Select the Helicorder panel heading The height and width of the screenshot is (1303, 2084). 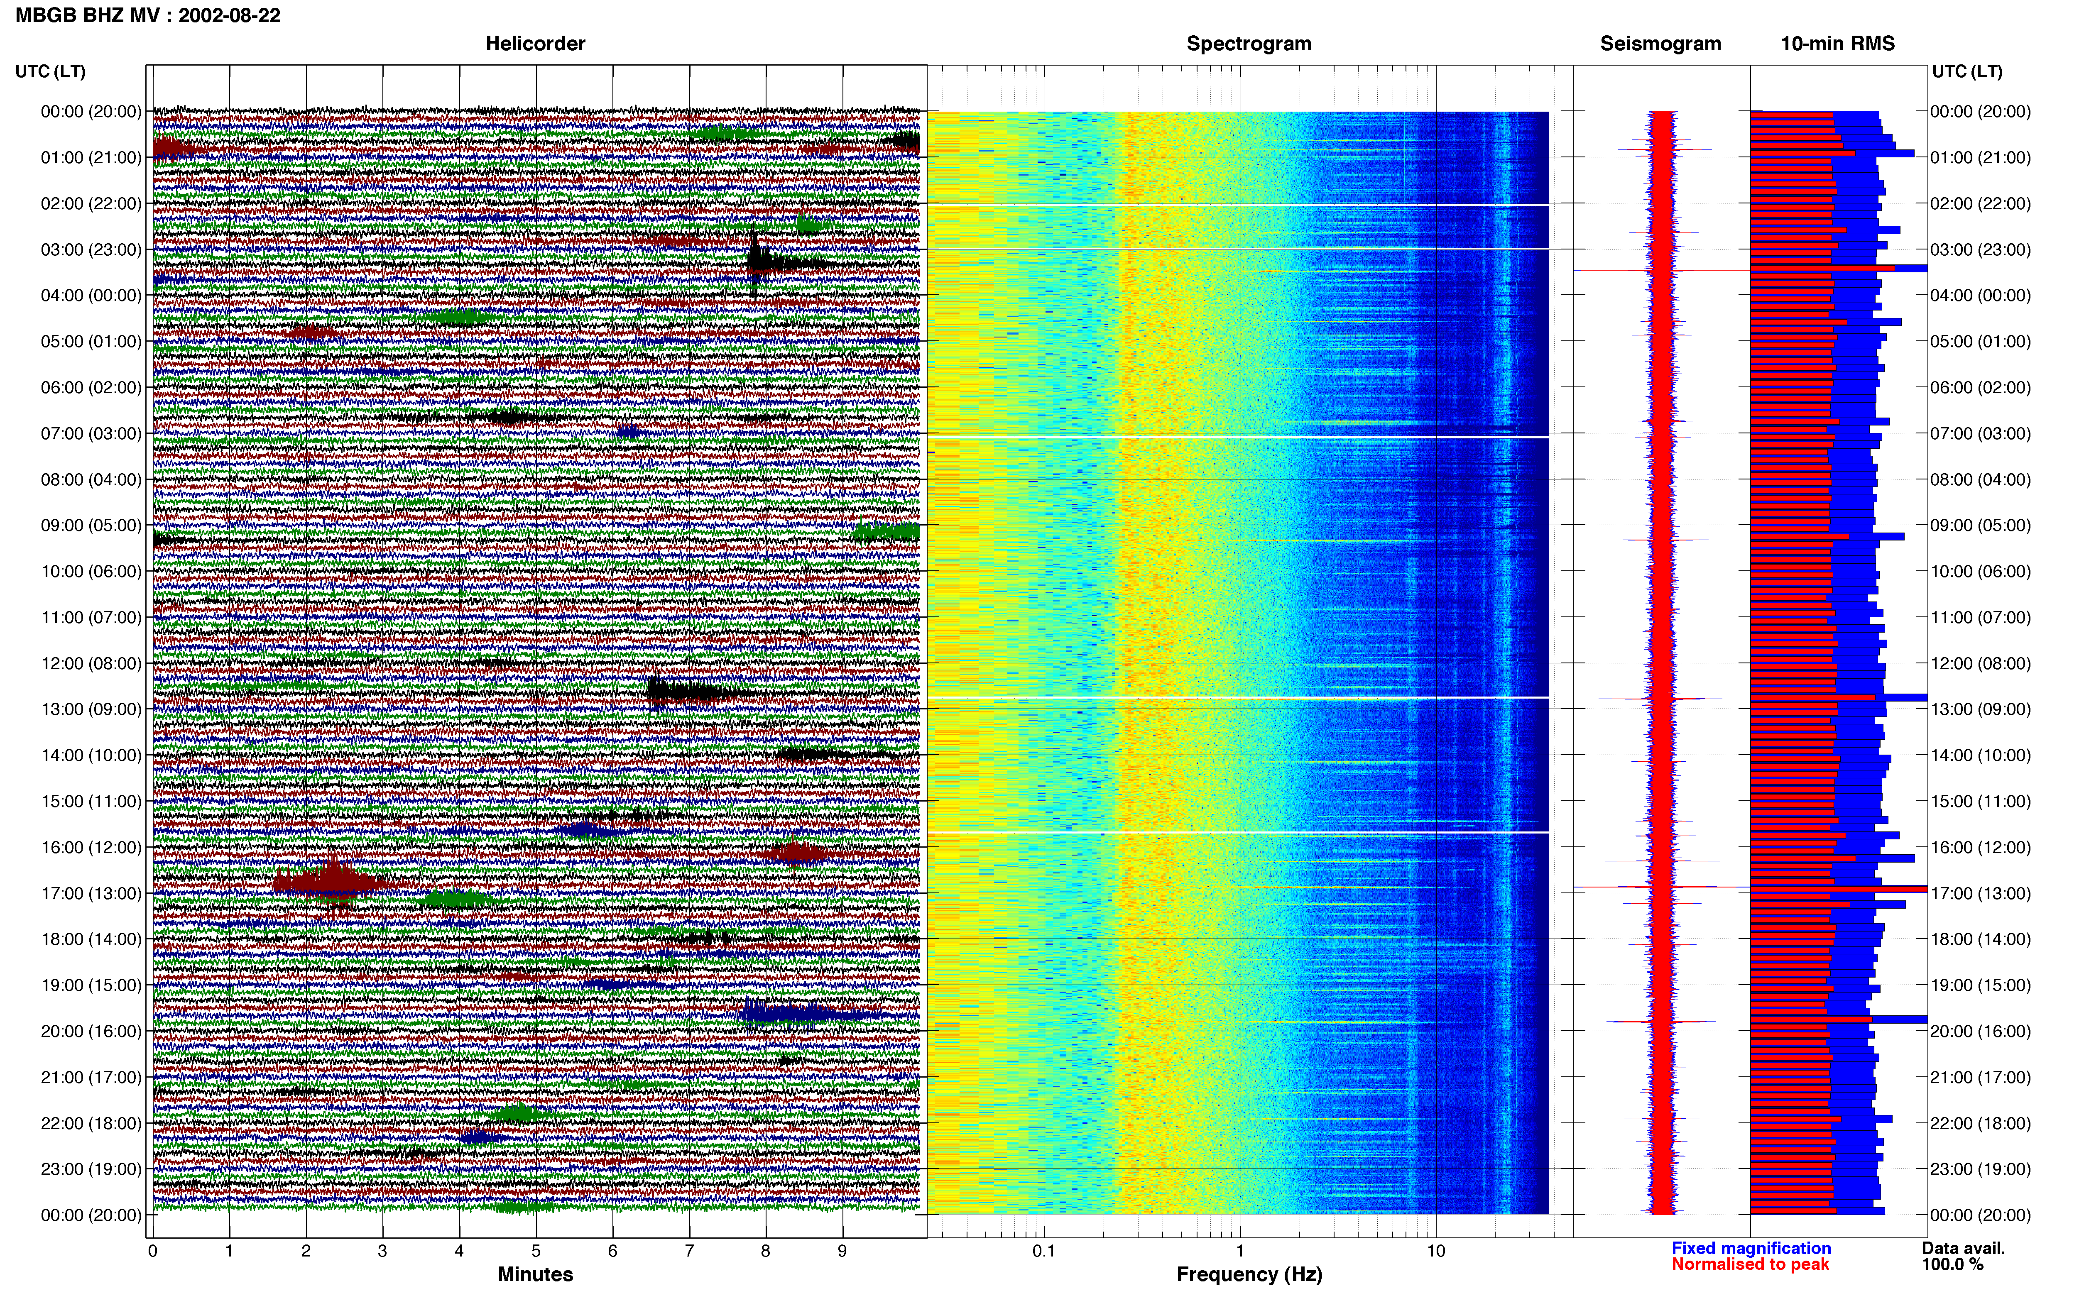535,44
